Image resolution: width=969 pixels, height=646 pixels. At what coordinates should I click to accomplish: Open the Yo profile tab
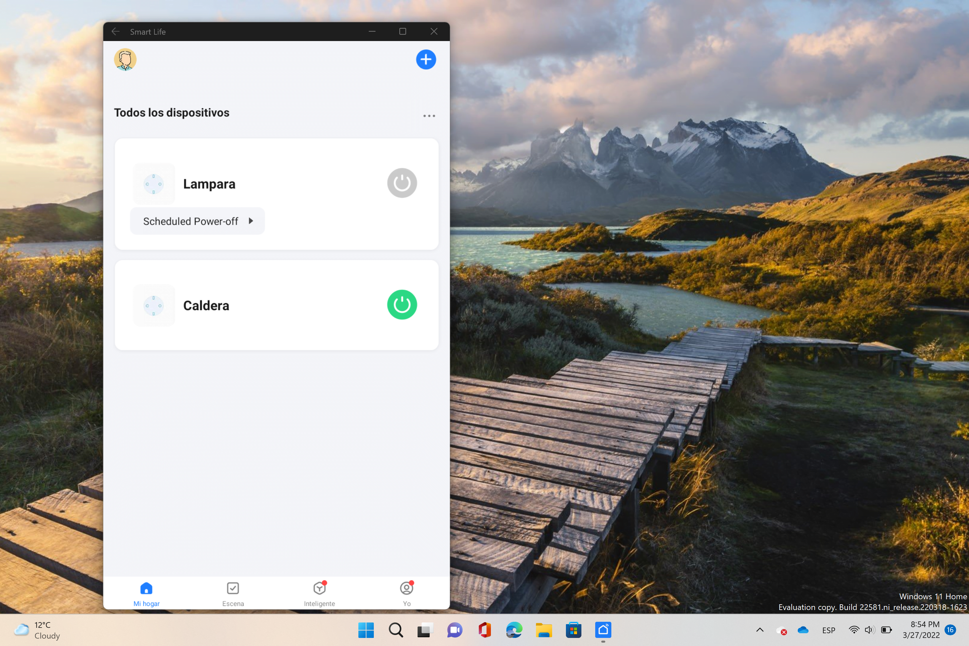(406, 593)
